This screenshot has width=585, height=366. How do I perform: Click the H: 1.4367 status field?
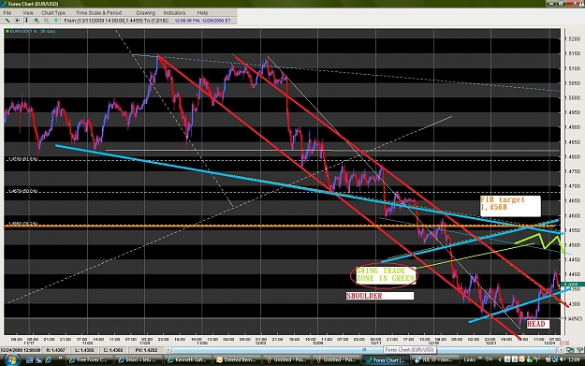[55, 350]
